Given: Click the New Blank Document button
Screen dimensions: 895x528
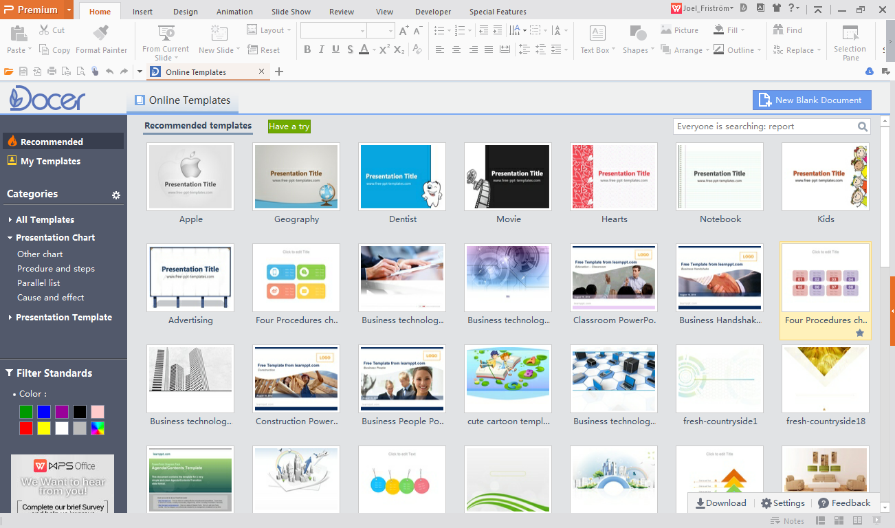Looking at the screenshot, I should pos(812,100).
